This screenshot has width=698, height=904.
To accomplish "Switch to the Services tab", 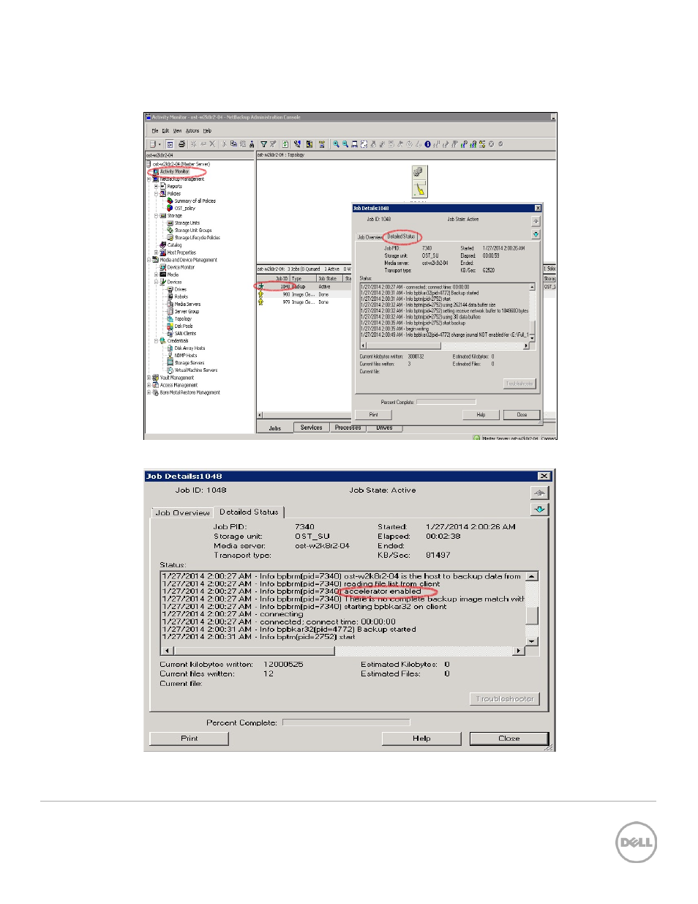I will point(311,427).
